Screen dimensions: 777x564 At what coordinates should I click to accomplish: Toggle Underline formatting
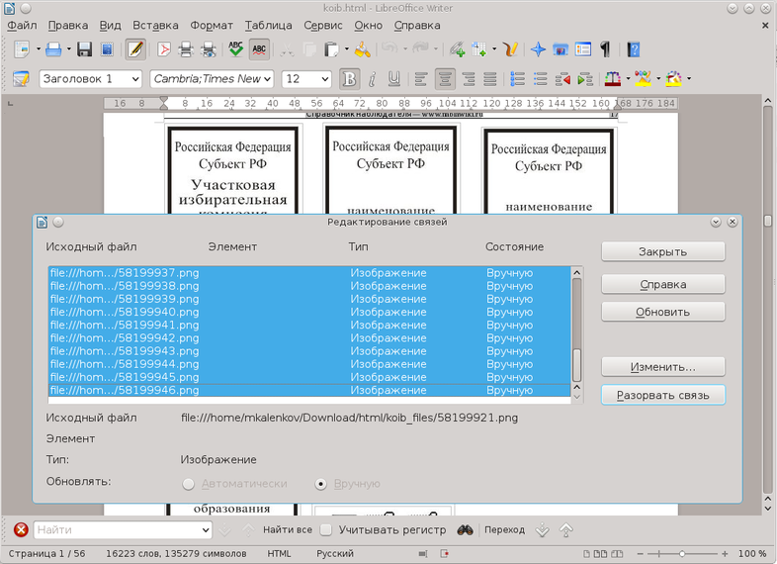[x=394, y=78]
